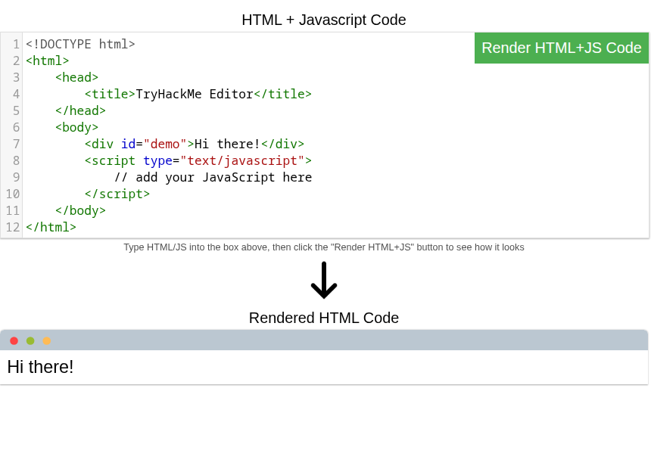The height and width of the screenshot is (466, 651).
Task: Click the TryHackMe Editor title text in code
Action: [194, 94]
